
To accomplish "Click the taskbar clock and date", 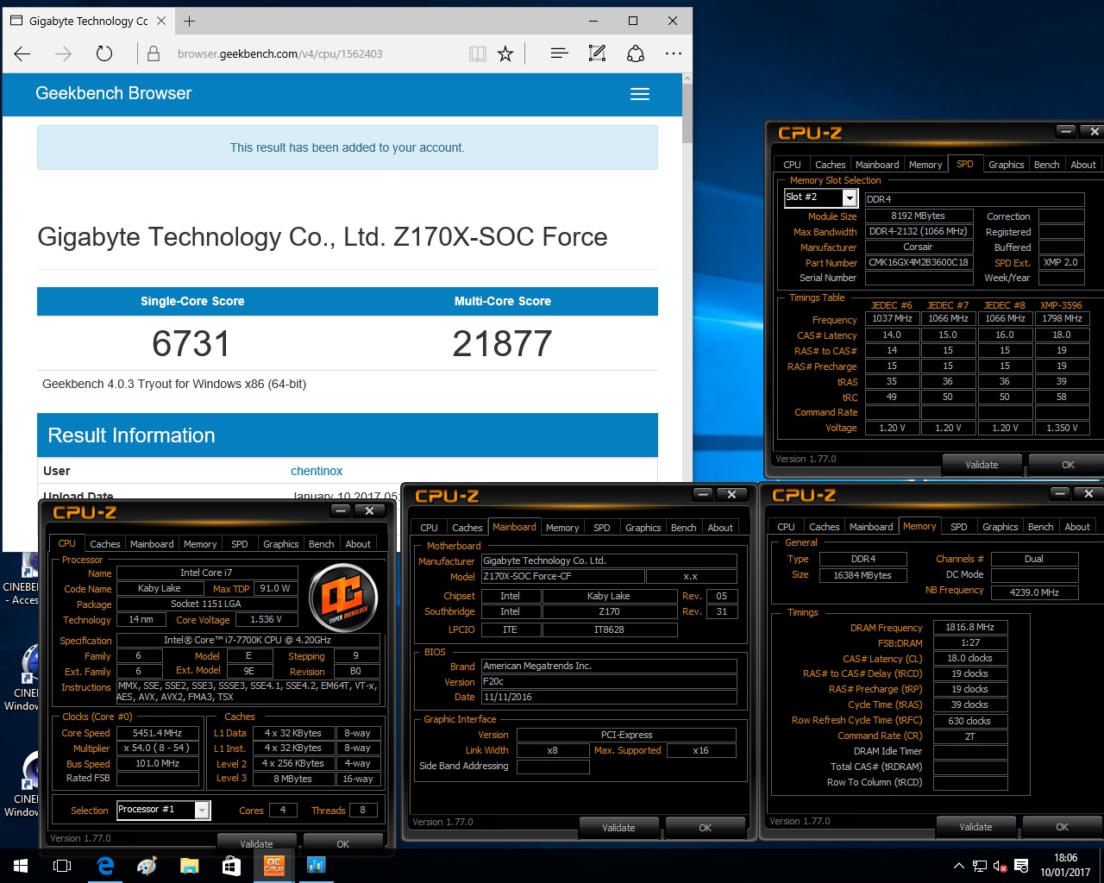I will tap(1065, 866).
